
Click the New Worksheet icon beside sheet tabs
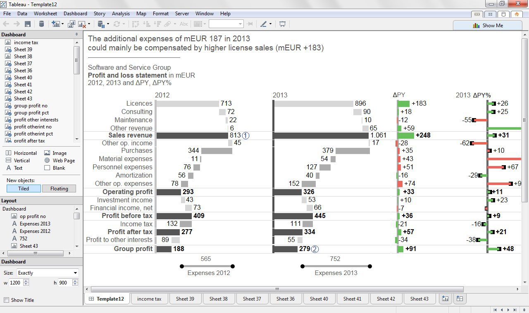tap(445, 299)
